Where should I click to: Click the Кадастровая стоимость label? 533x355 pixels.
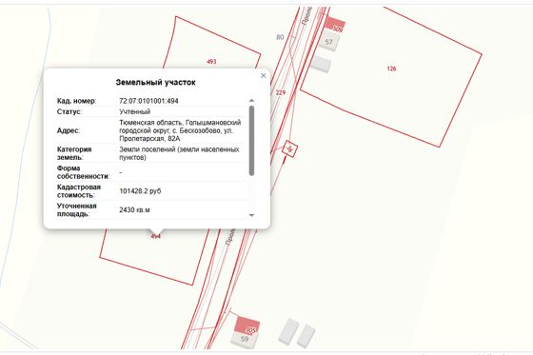[x=79, y=191]
